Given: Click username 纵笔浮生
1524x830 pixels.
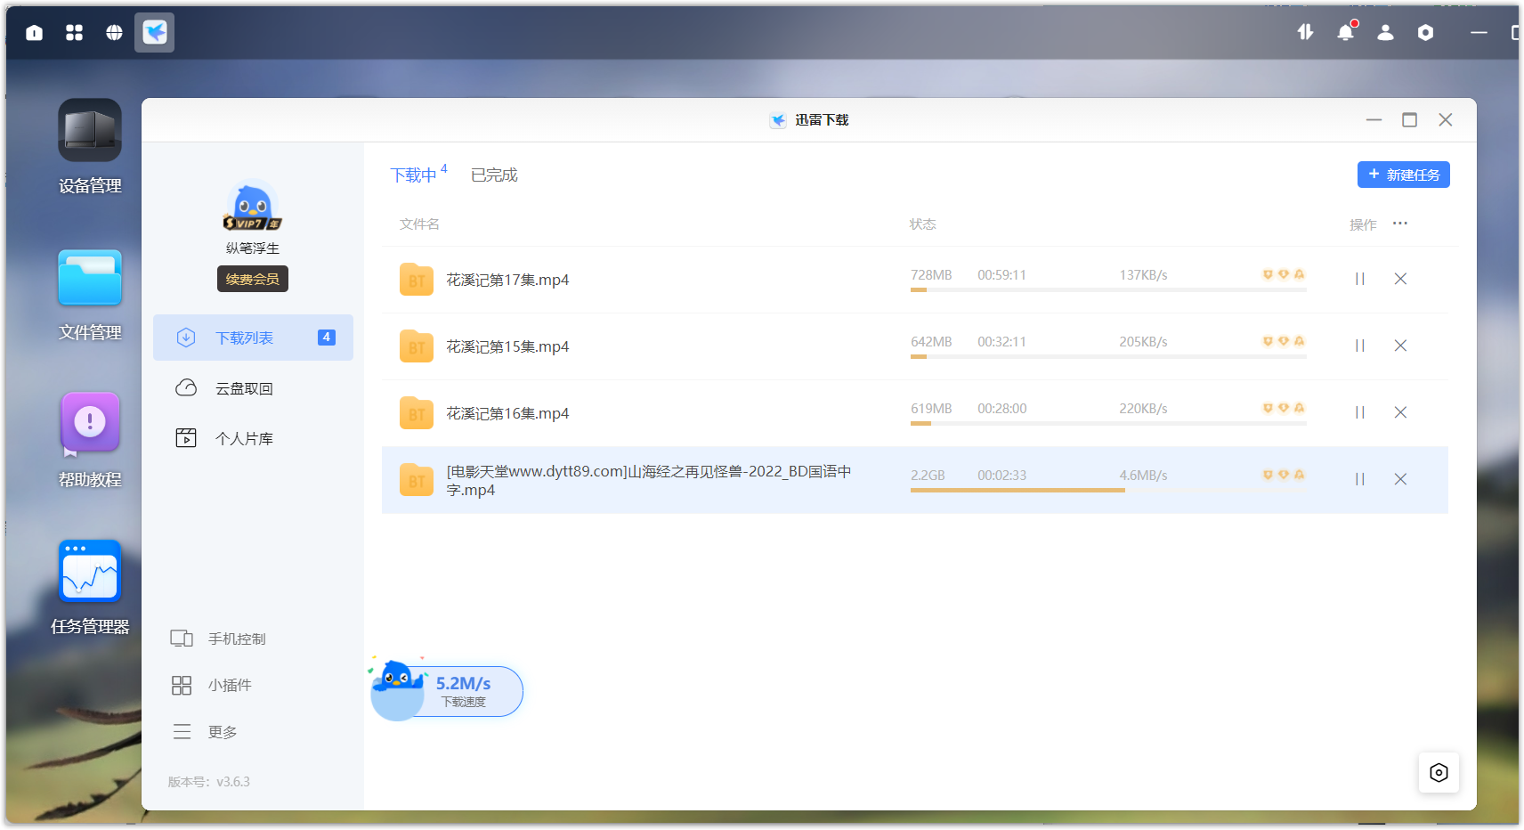Looking at the screenshot, I should (253, 248).
